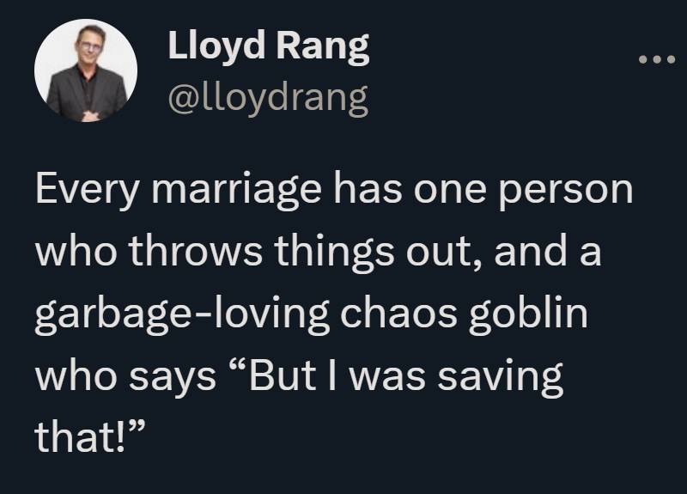The image size is (687, 494).
Task: Click the @lloydrang handle
Action: pyautogui.click(x=267, y=99)
